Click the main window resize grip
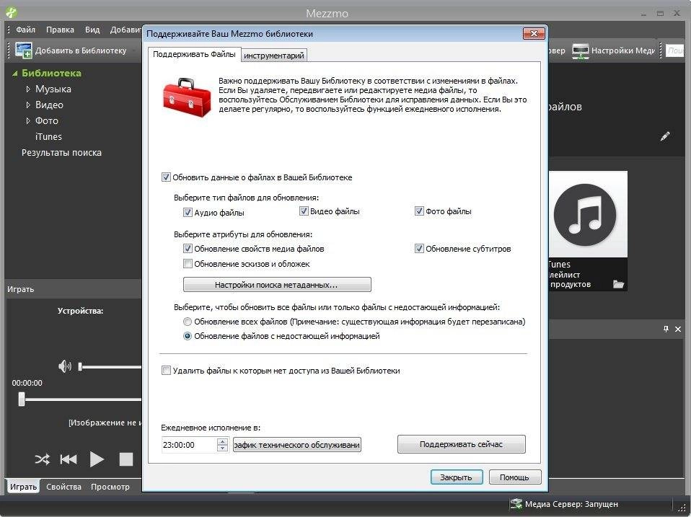 (x=681, y=508)
